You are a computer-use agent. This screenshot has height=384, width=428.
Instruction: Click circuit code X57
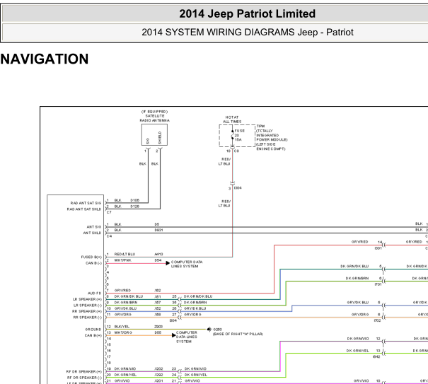(x=158, y=303)
